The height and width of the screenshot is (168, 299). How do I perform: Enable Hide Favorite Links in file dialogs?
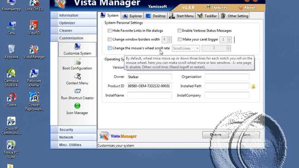coord(109,30)
